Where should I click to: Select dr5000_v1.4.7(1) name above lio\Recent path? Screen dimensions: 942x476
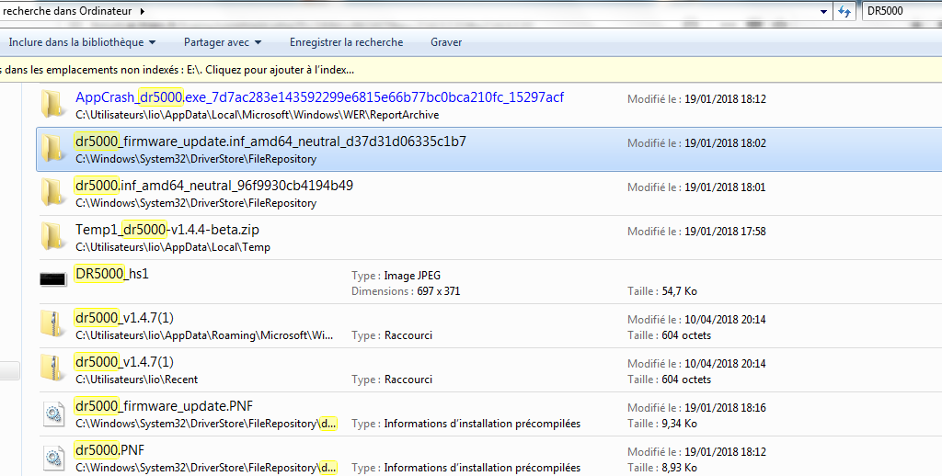[x=124, y=362]
